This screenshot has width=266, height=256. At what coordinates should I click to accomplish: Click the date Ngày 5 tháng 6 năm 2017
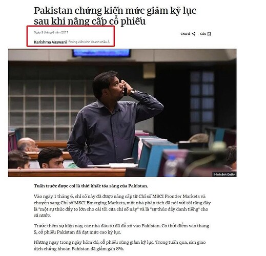pyautogui.click(x=51, y=32)
